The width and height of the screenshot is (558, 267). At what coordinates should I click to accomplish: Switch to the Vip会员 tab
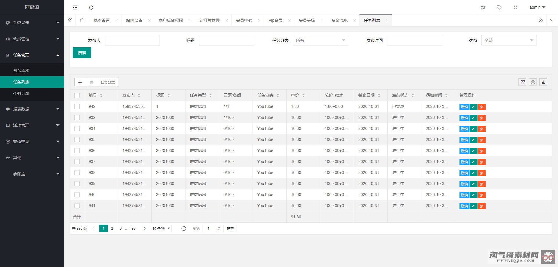coord(275,20)
